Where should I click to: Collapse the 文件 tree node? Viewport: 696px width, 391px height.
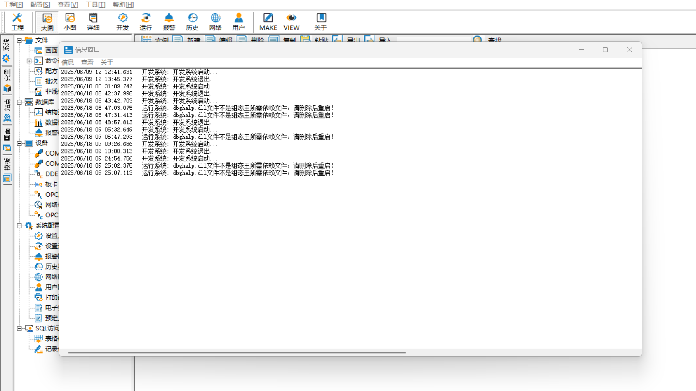point(19,40)
